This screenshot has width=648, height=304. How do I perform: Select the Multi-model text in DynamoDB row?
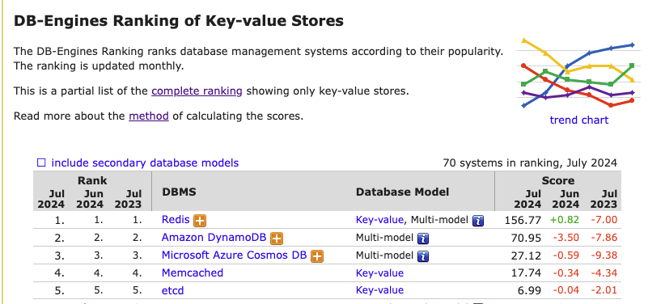[x=384, y=238]
